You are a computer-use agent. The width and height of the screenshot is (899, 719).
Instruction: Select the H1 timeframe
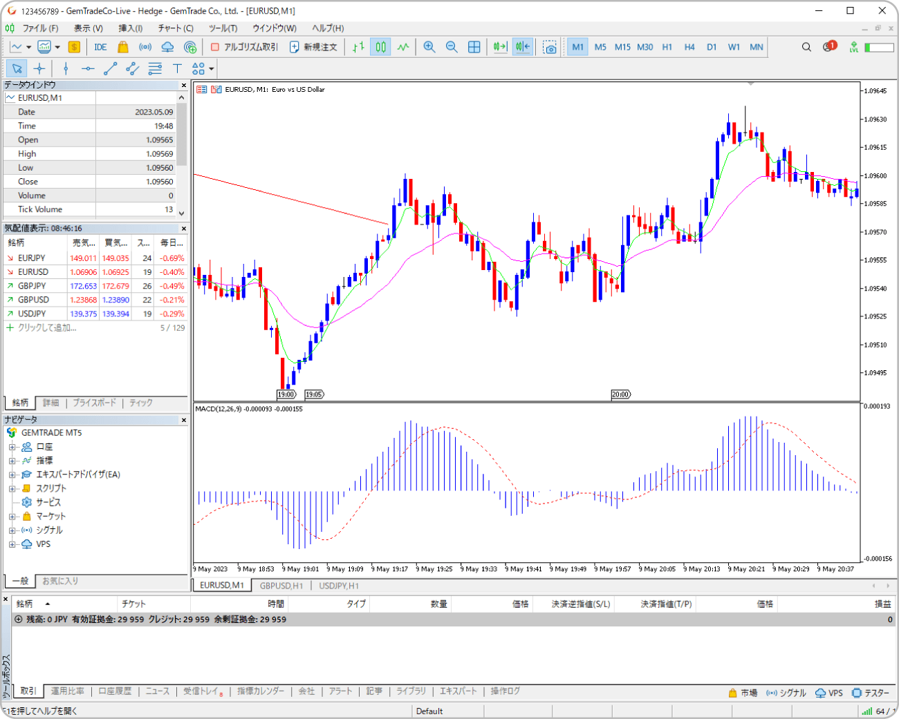pos(667,47)
